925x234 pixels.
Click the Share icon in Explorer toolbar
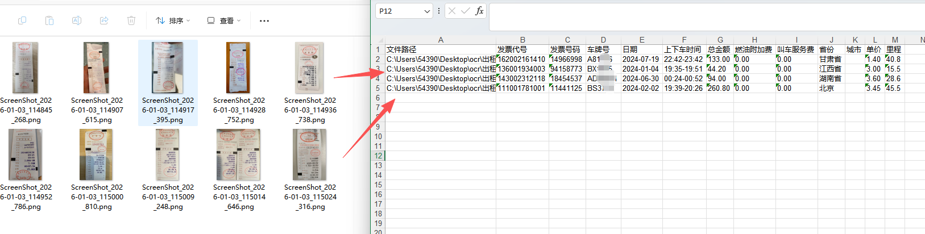[104, 20]
